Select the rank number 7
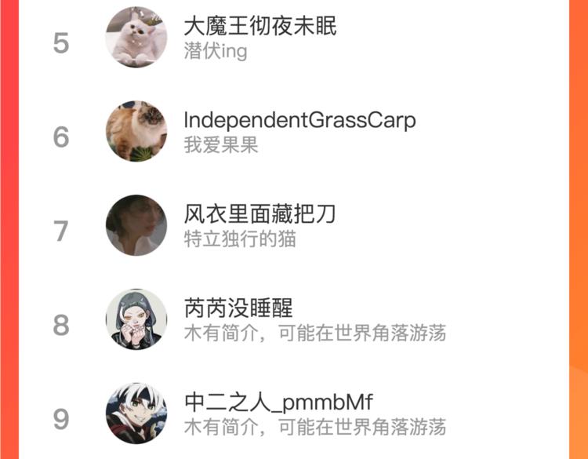The width and height of the screenshot is (588, 459). pos(61,231)
